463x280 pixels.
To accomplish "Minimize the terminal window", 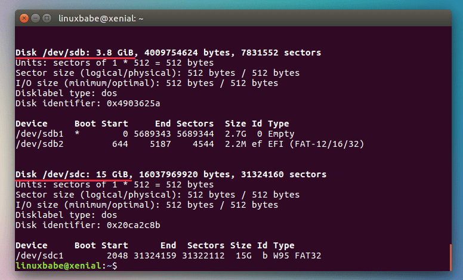I will click(35, 18).
